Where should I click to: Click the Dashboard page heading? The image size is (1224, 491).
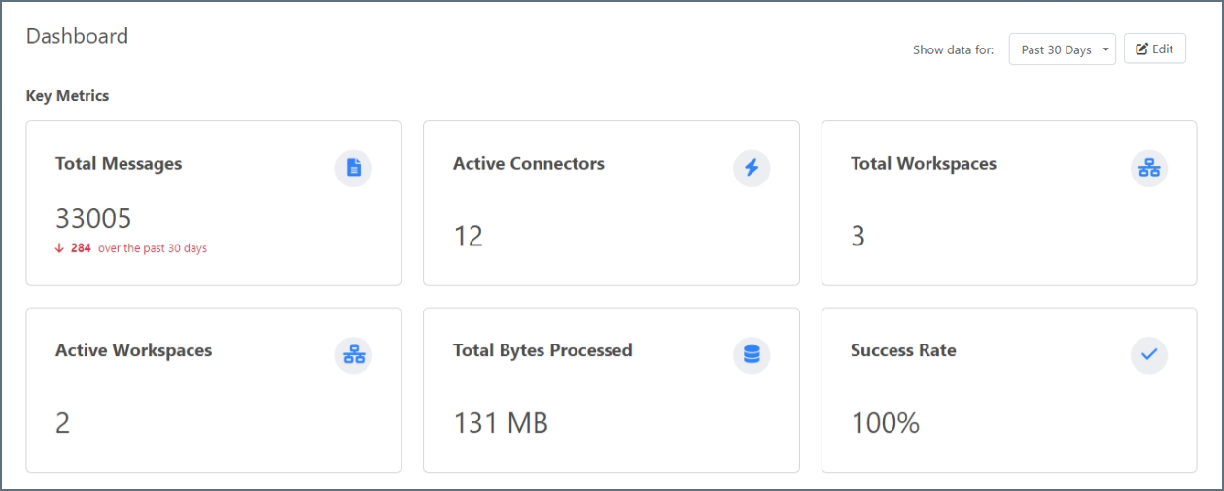click(x=77, y=36)
